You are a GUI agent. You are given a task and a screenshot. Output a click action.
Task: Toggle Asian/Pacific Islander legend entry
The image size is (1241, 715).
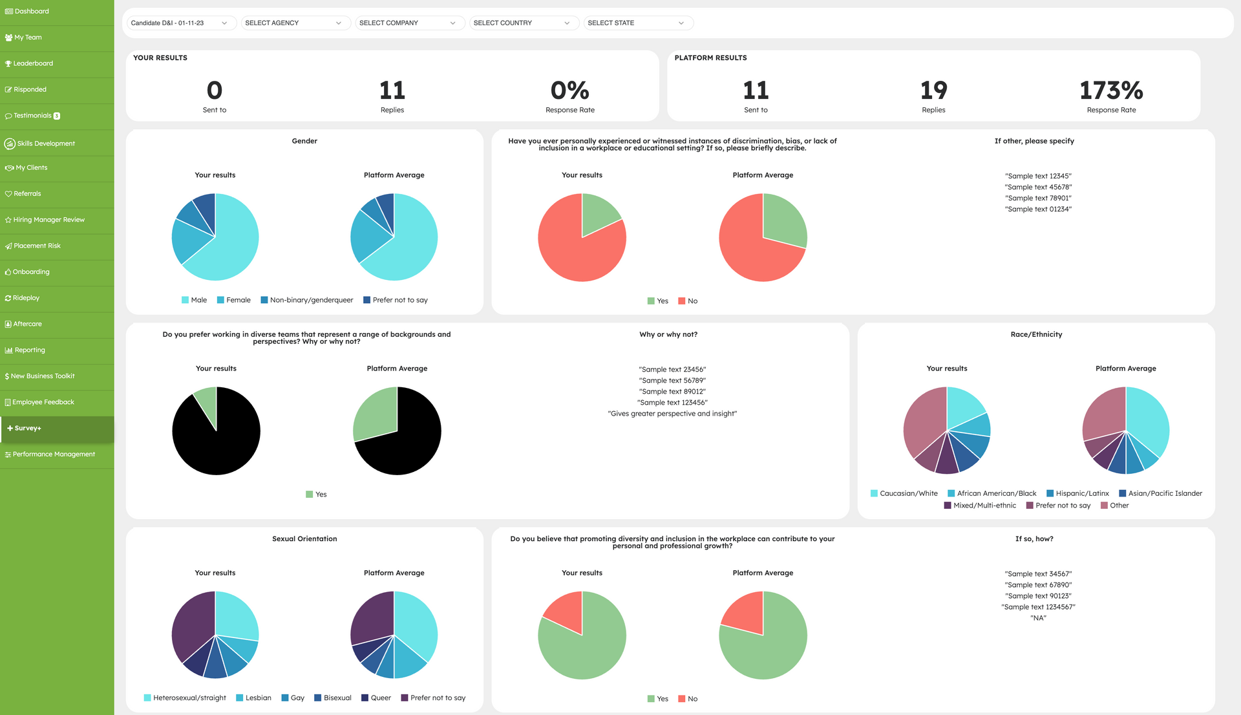click(1161, 493)
